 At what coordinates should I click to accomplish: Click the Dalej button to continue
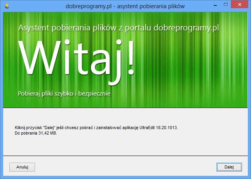[x=229, y=167]
